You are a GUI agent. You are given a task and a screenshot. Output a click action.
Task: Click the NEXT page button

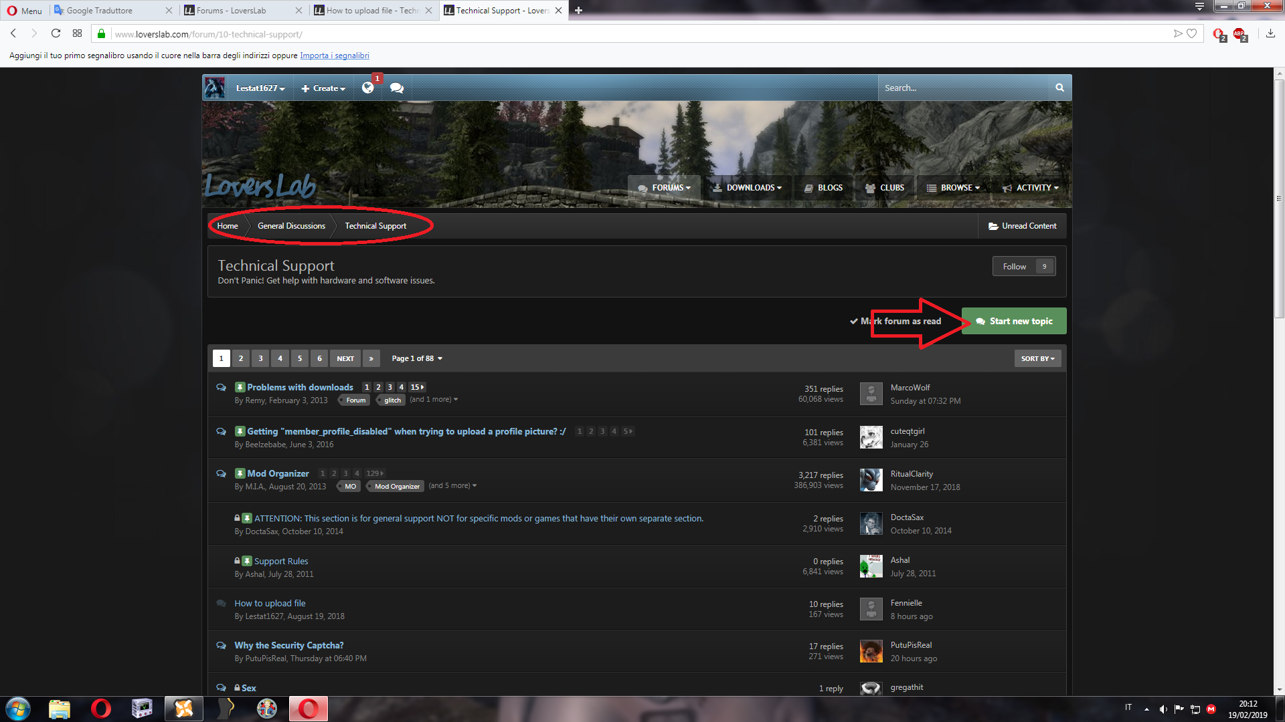point(345,358)
